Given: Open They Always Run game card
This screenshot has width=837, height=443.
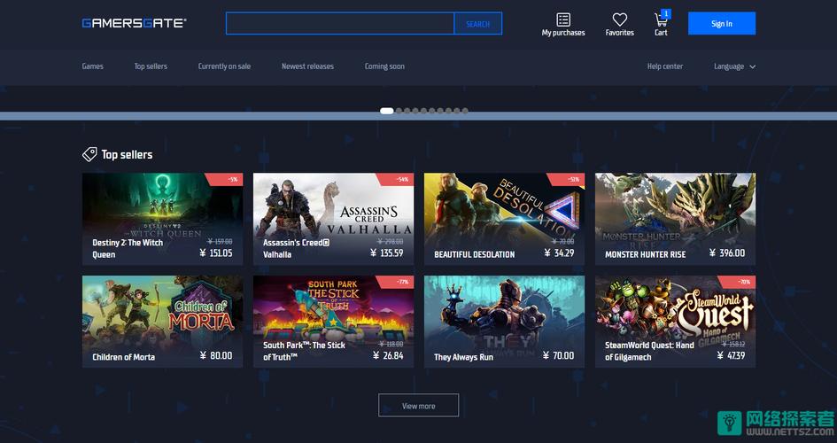Looking at the screenshot, I should tap(505, 322).
